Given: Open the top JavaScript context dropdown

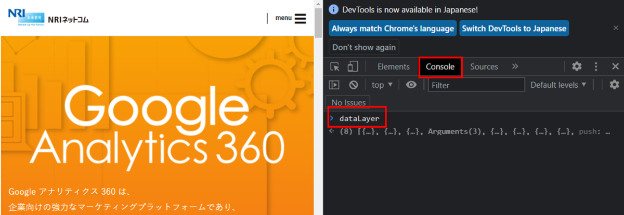Looking at the screenshot, I should coord(382,85).
